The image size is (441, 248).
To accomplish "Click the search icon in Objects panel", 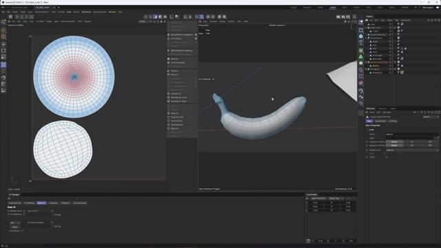I will (429, 20).
